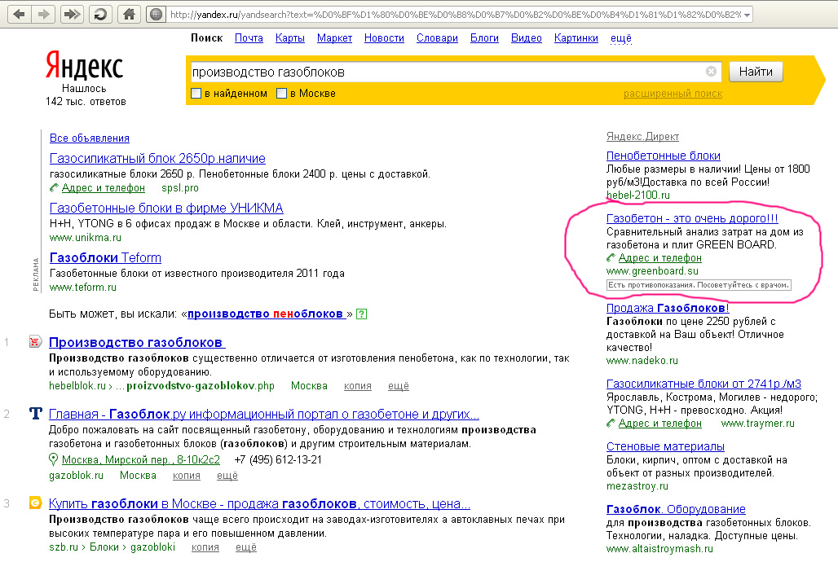Open the browser home page icon
Viewport: 838px width, 562px height.
(129, 15)
